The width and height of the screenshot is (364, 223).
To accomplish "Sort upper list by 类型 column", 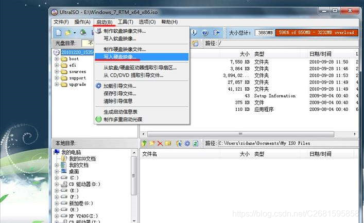I will pos(259,54).
